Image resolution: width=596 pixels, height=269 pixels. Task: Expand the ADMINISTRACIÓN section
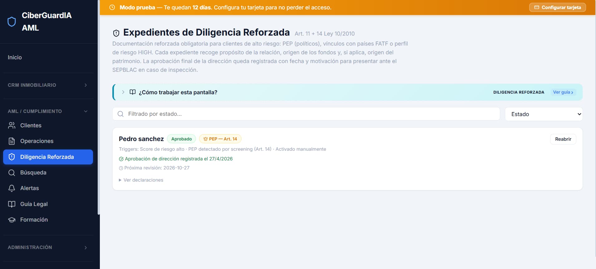48,247
